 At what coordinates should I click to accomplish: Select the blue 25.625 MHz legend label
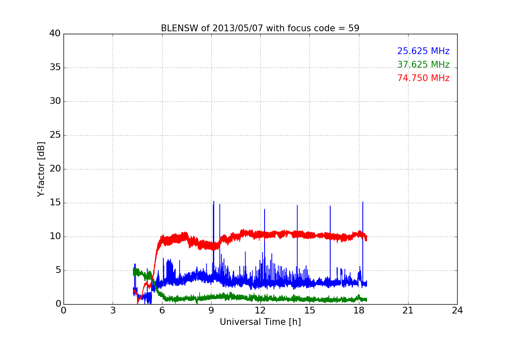click(423, 51)
